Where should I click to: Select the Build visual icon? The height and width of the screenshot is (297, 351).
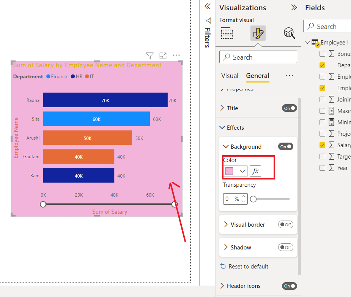click(x=227, y=33)
